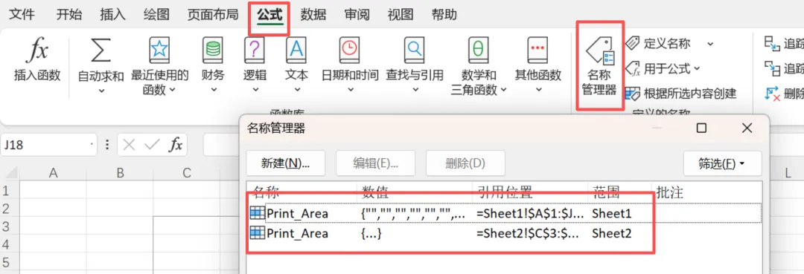
Task: Select column B header
Action: pyautogui.click(x=120, y=173)
